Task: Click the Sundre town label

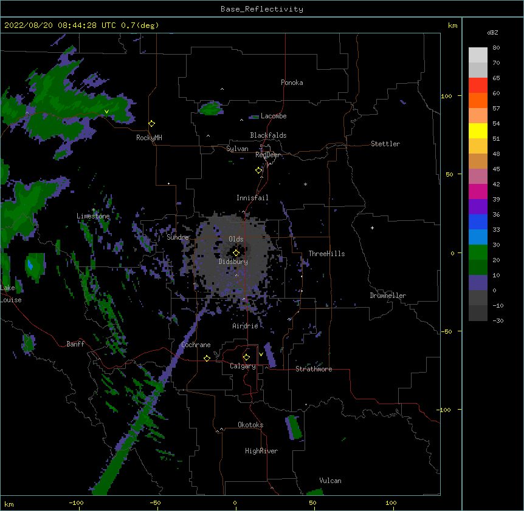Action: pos(178,237)
